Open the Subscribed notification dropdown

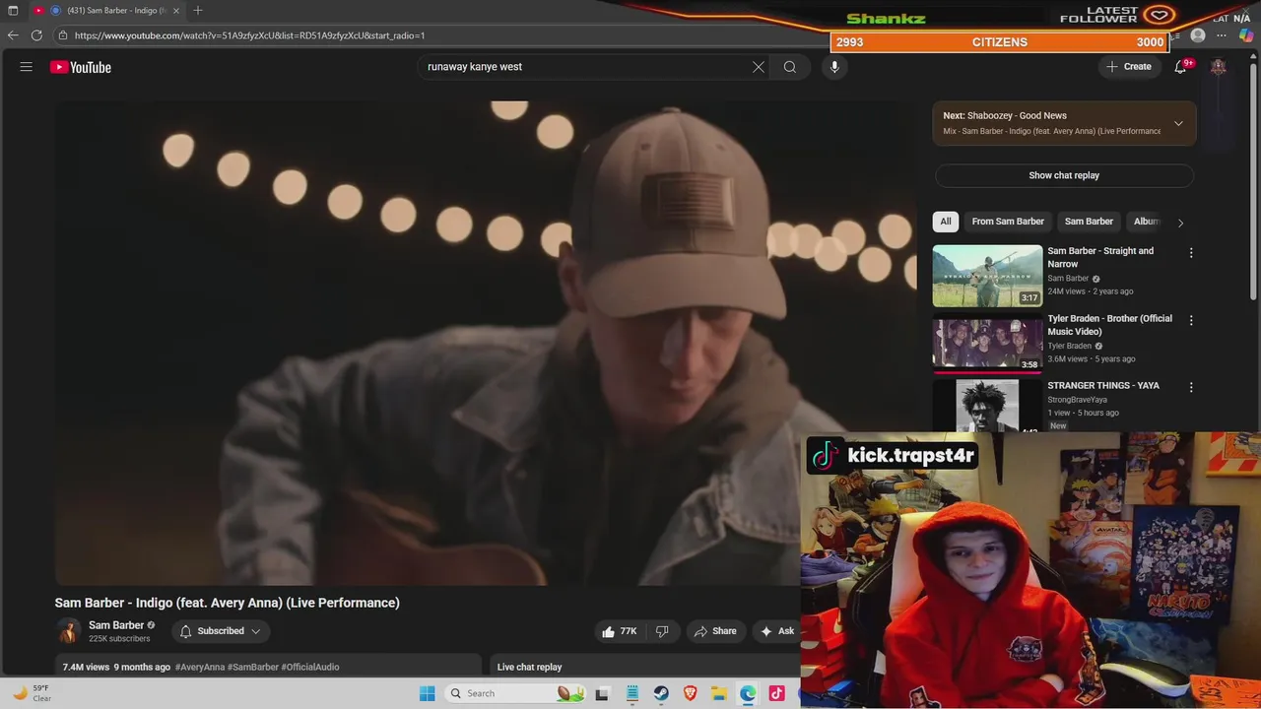(x=221, y=631)
